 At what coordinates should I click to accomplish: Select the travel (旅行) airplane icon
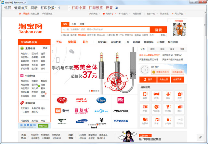168,94
